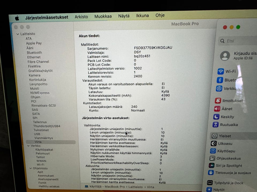Select the highlighted Virta sidebar item
The width and height of the screenshot is (257, 192).
point(51,142)
